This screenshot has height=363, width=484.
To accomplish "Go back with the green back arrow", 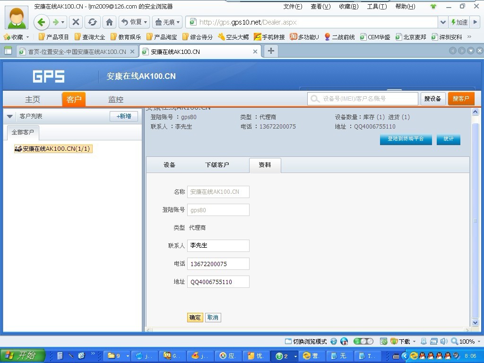I will [x=41, y=22].
